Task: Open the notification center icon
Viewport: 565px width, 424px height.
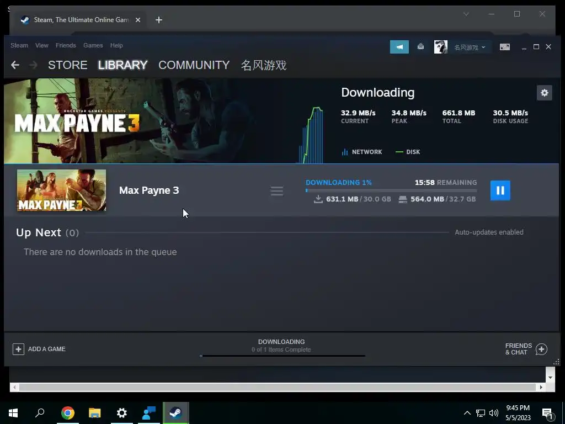Action: [x=548, y=414]
